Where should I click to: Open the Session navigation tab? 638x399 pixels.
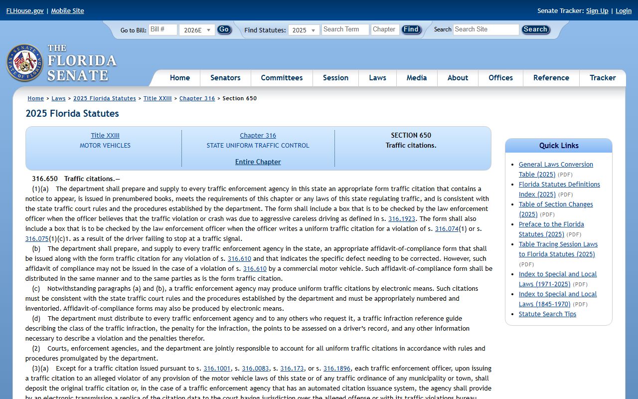point(335,78)
